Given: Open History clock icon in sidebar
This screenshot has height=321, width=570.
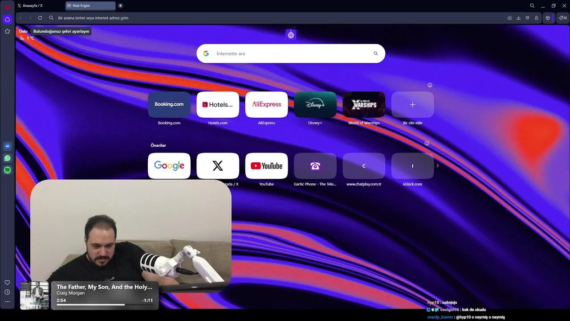Looking at the screenshot, I should [x=7, y=292].
